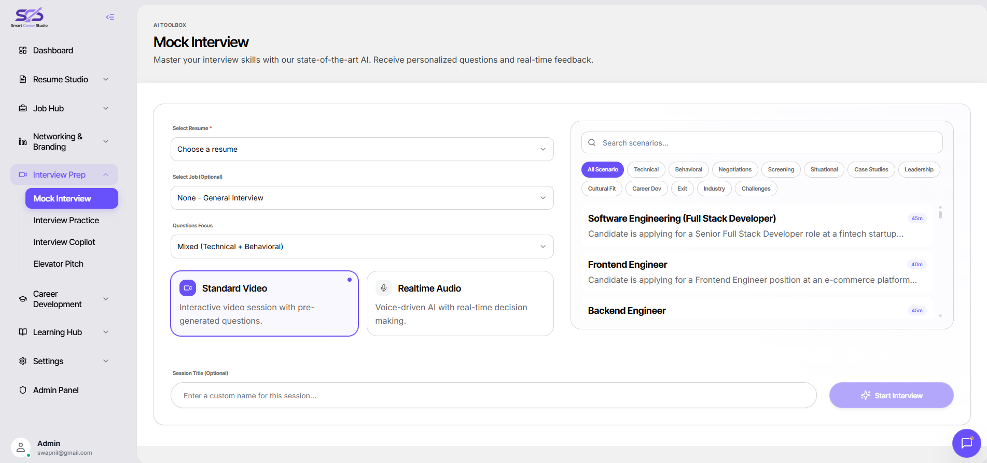Open Interview Copilot in the sidebar
This screenshot has height=463, width=987.
[64, 242]
